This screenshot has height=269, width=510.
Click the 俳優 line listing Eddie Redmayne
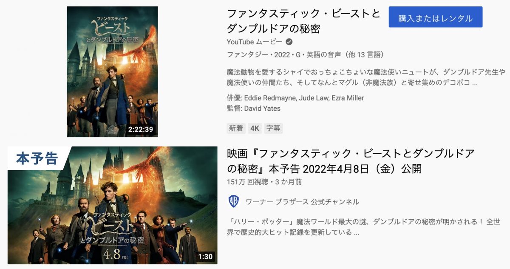coord(295,98)
